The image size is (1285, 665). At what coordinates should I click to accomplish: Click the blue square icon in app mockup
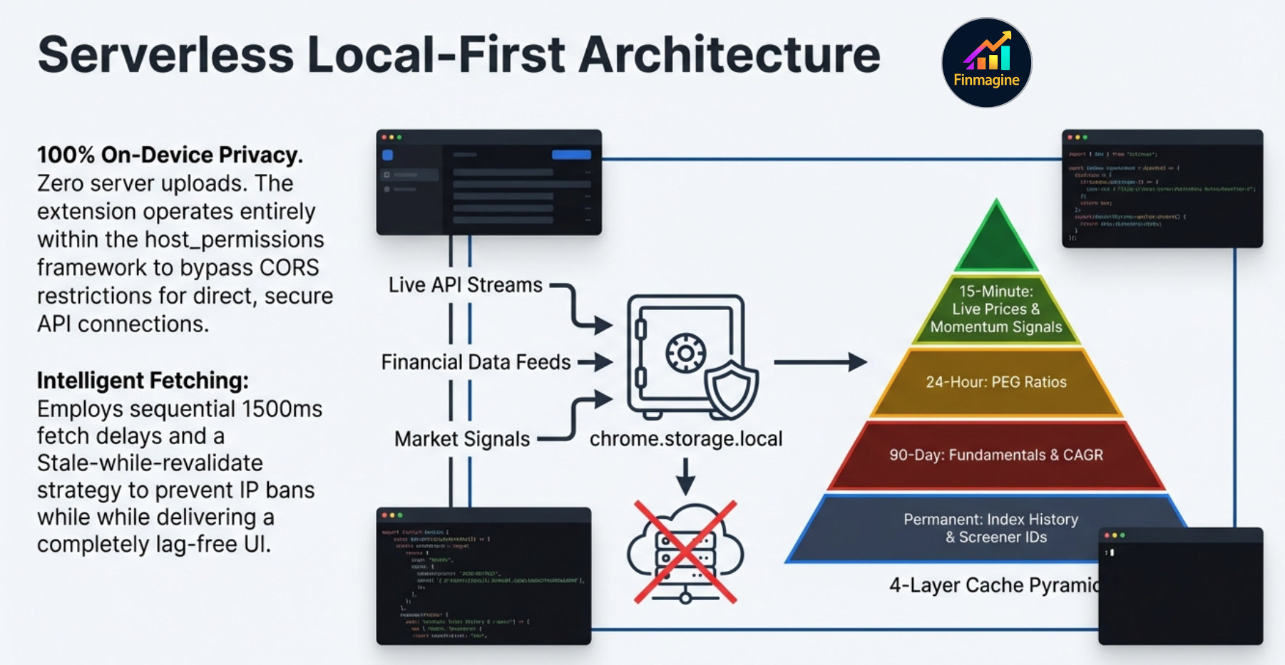[x=388, y=155]
